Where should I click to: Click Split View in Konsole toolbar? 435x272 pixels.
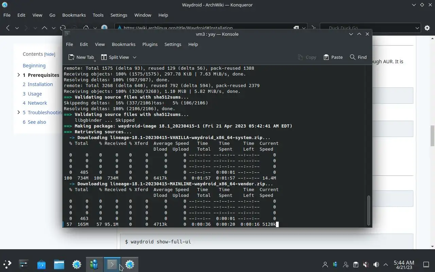tap(115, 57)
